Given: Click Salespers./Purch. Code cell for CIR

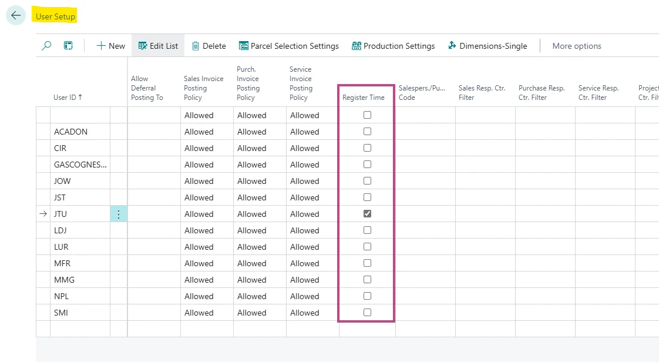Looking at the screenshot, I should point(425,148).
